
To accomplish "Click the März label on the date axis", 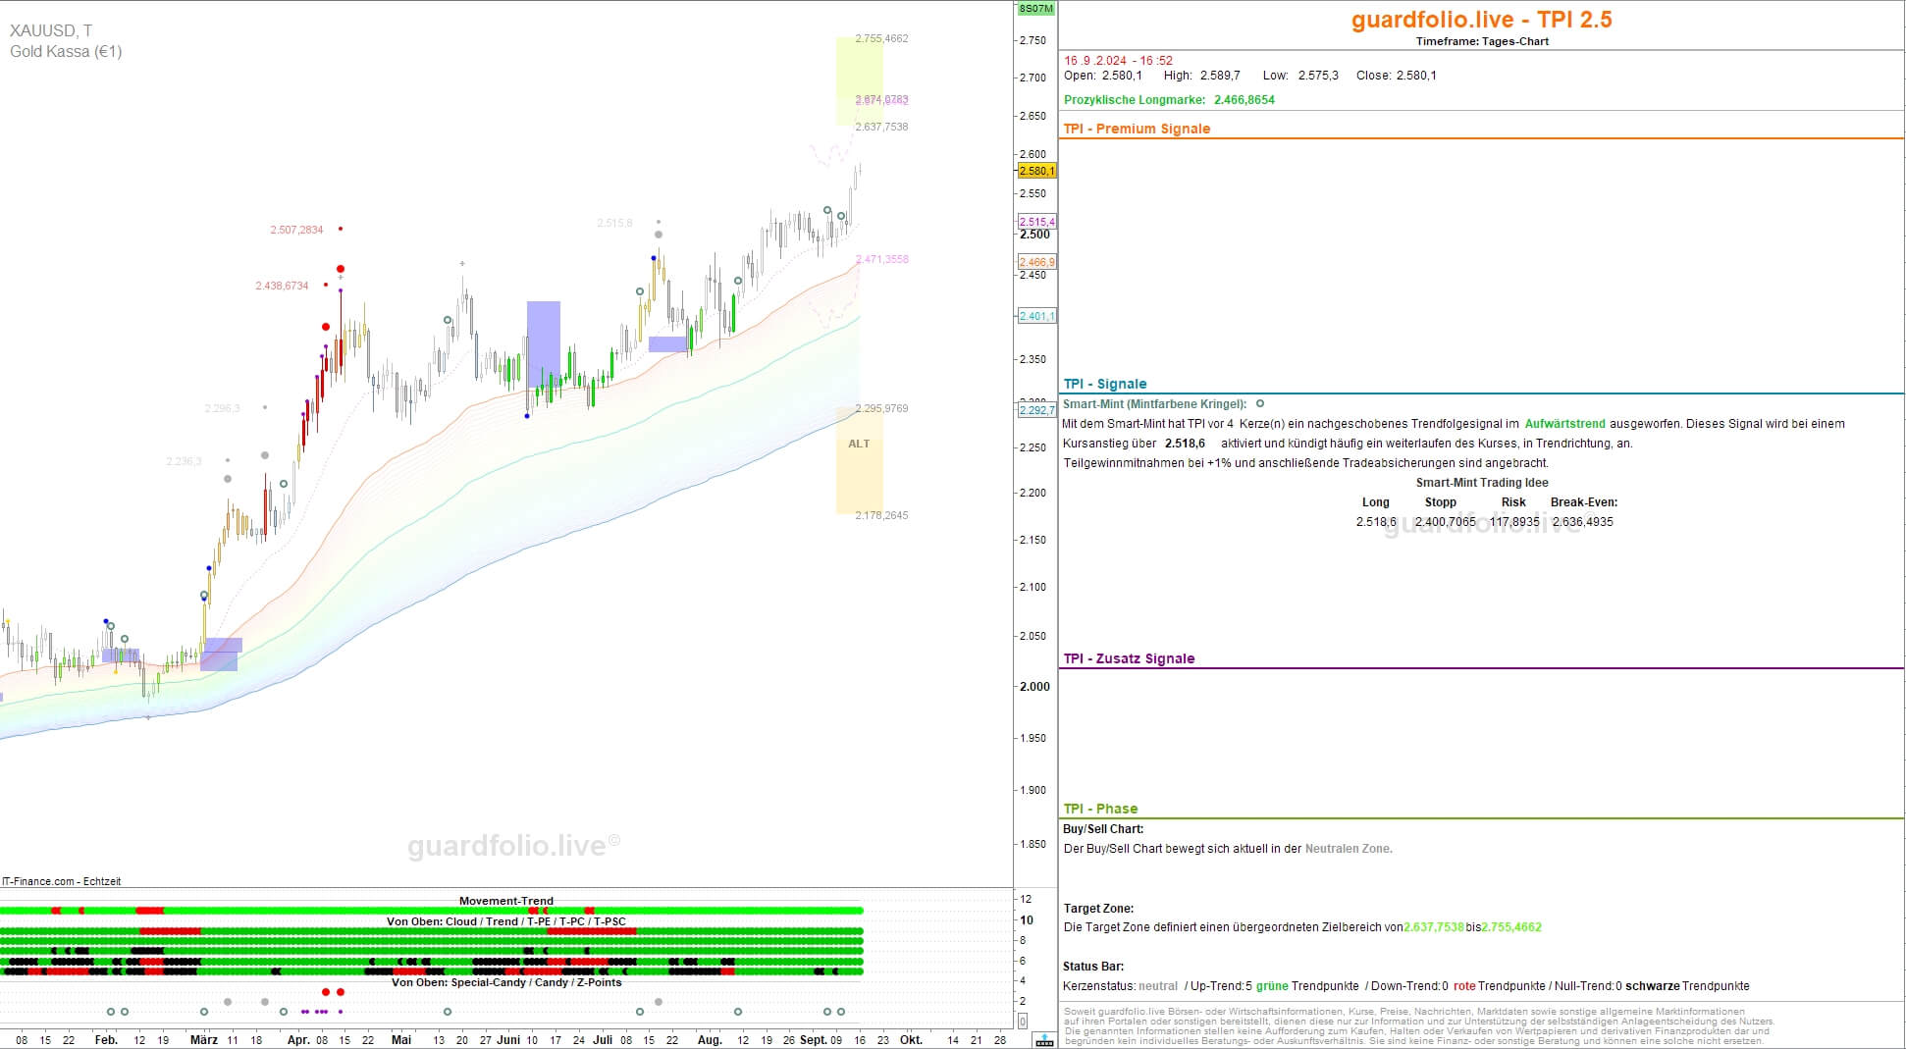I will click(204, 1040).
